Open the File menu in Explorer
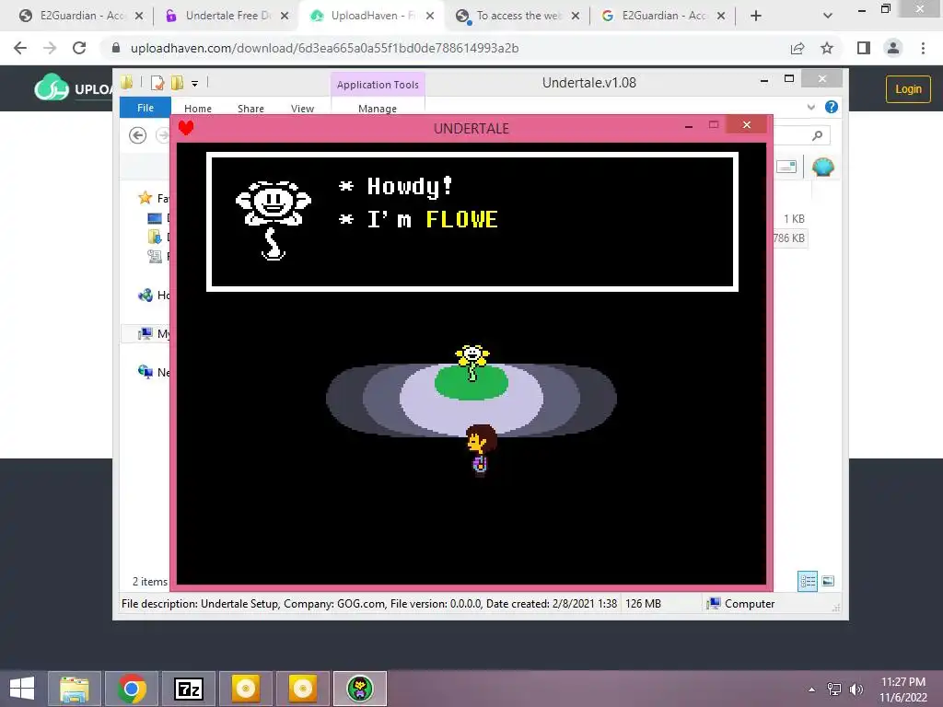The height and width of the screenshot is (707, 943). (x=146, y=108)
